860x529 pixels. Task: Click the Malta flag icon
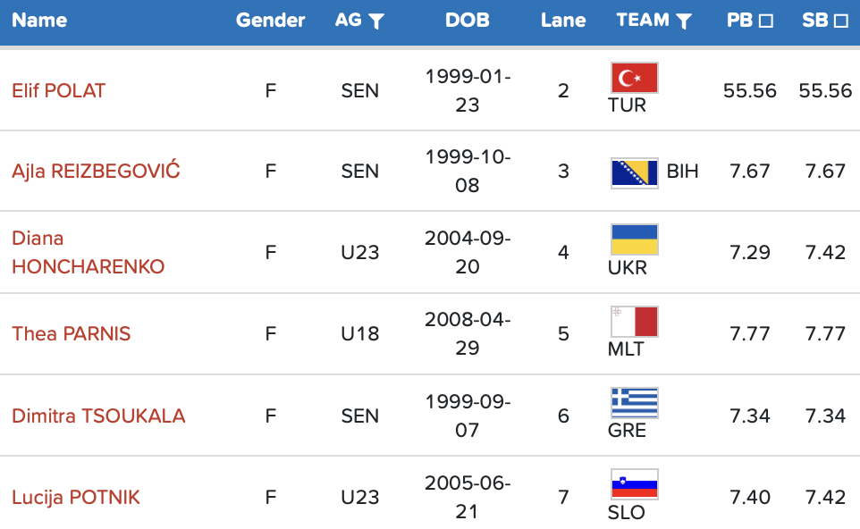pos(634,322)
